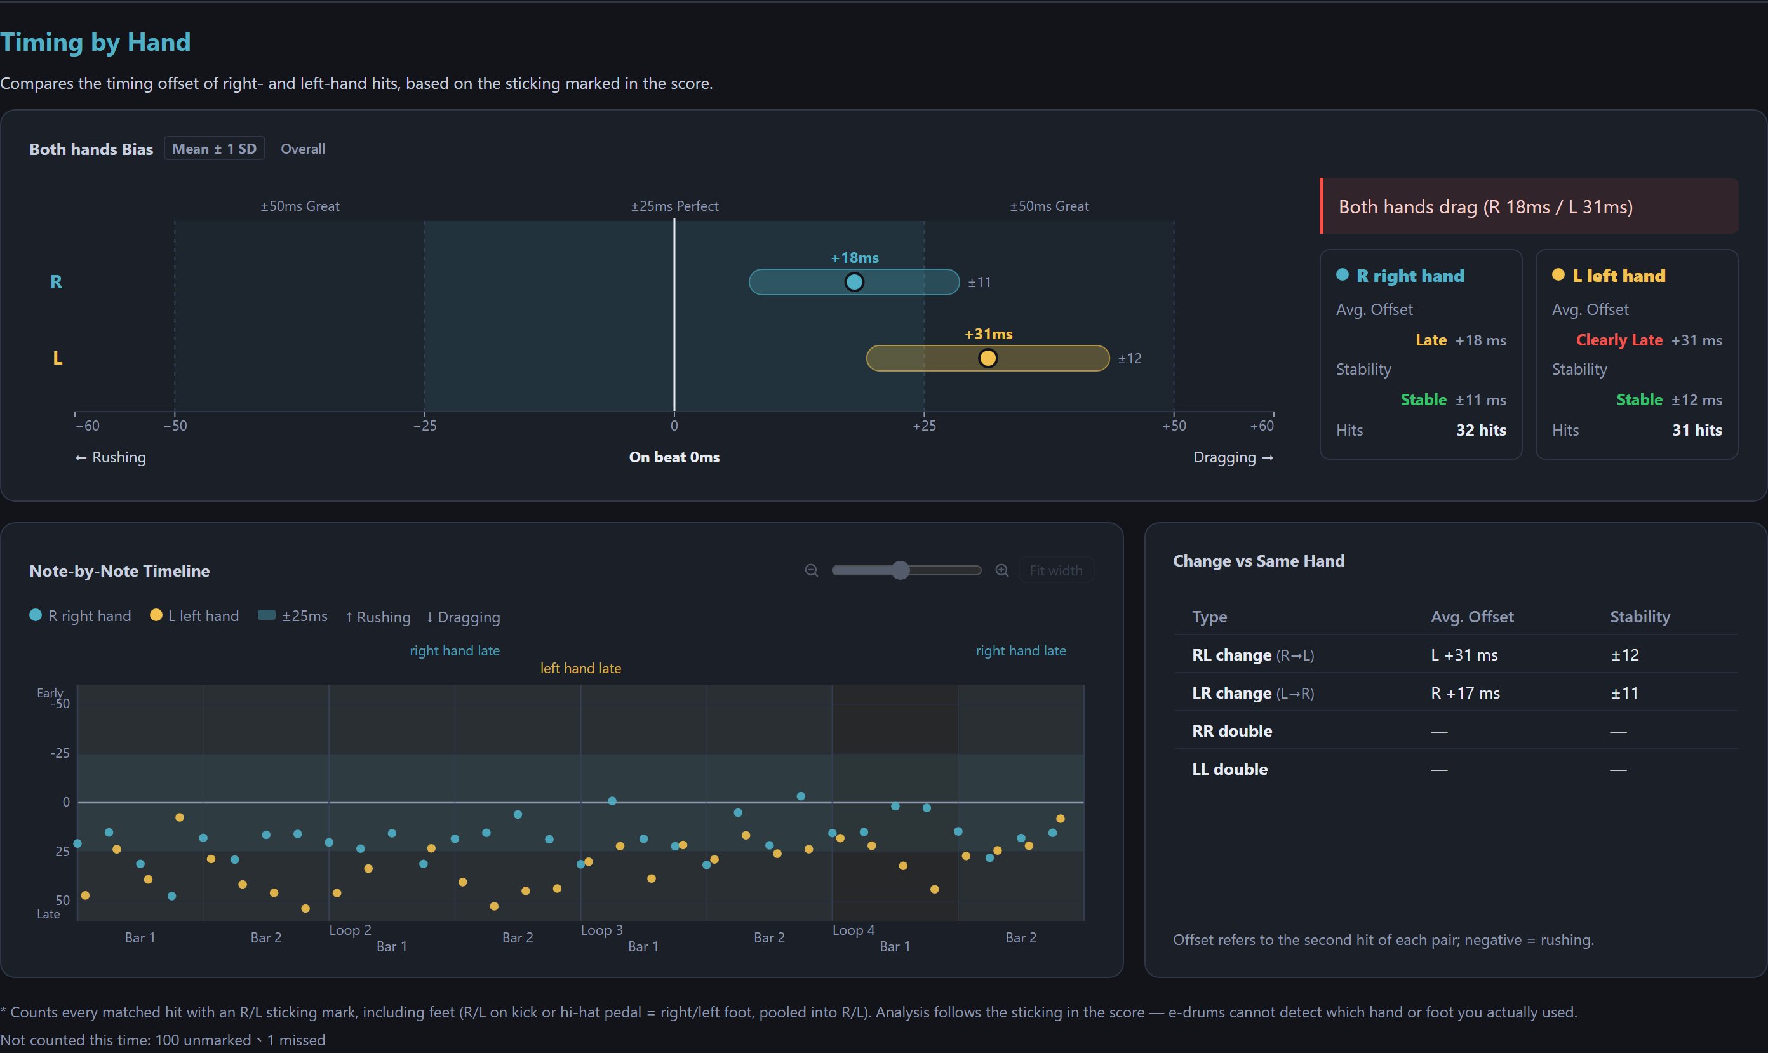Click the ← Rushing axis label
The height and width of the screenshot is (1053, 1768).
(x=110, y=457)
